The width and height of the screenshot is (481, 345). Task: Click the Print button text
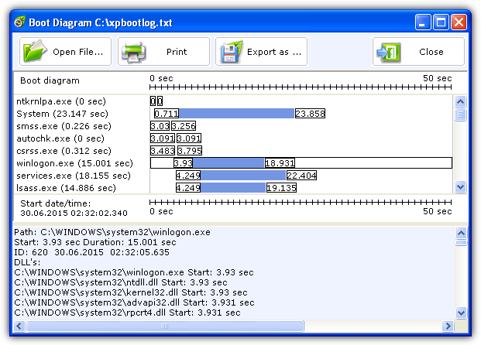[x=177, y=52]
